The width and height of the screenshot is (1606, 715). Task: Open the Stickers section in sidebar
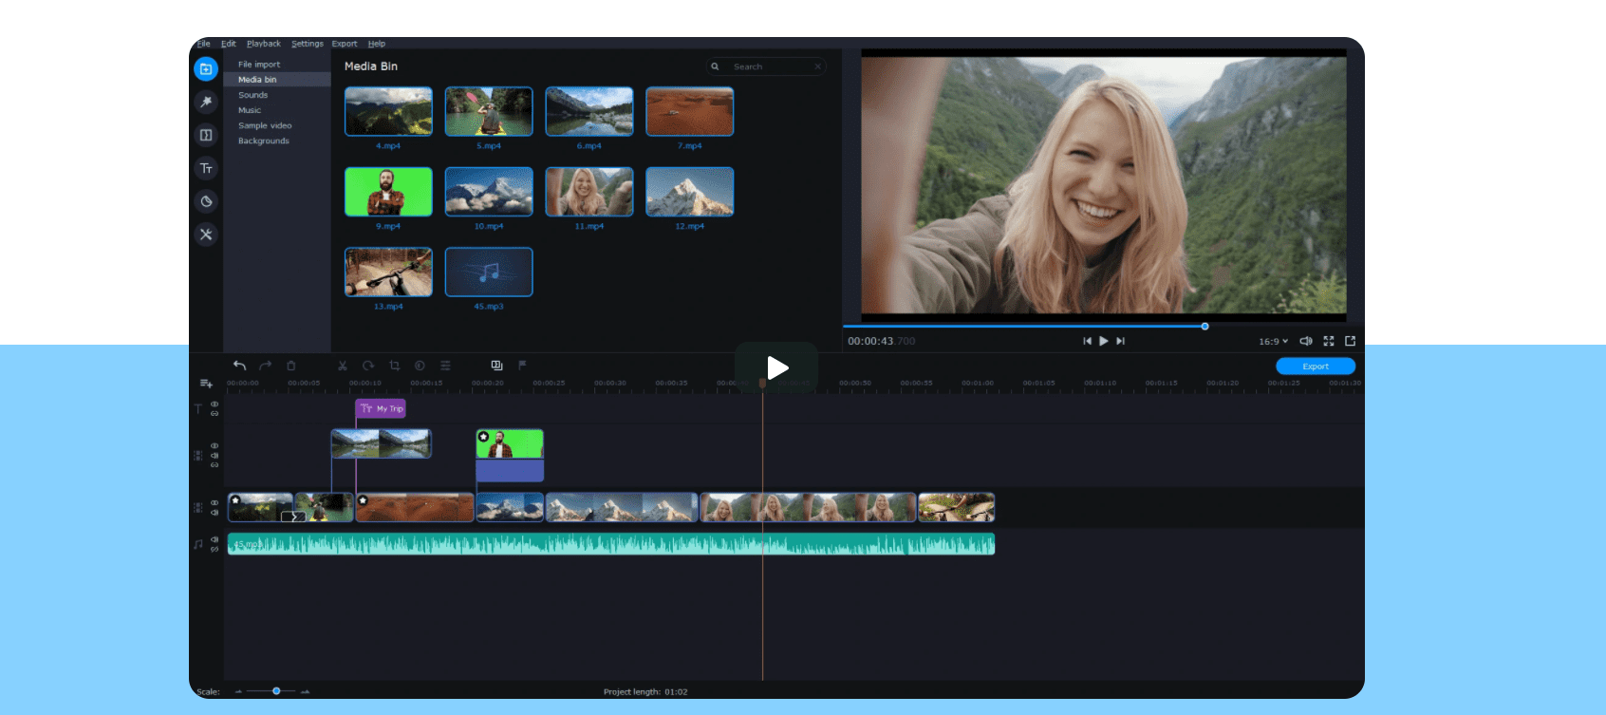tap(206, 201)
